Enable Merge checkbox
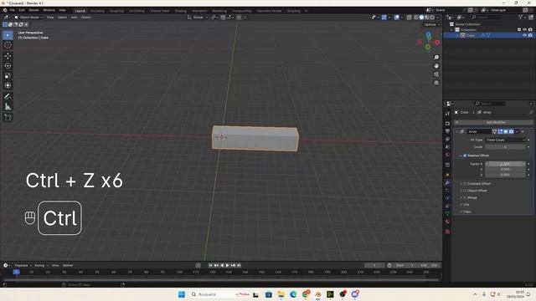Screen dimensions: 536x301 pos(465,197)
